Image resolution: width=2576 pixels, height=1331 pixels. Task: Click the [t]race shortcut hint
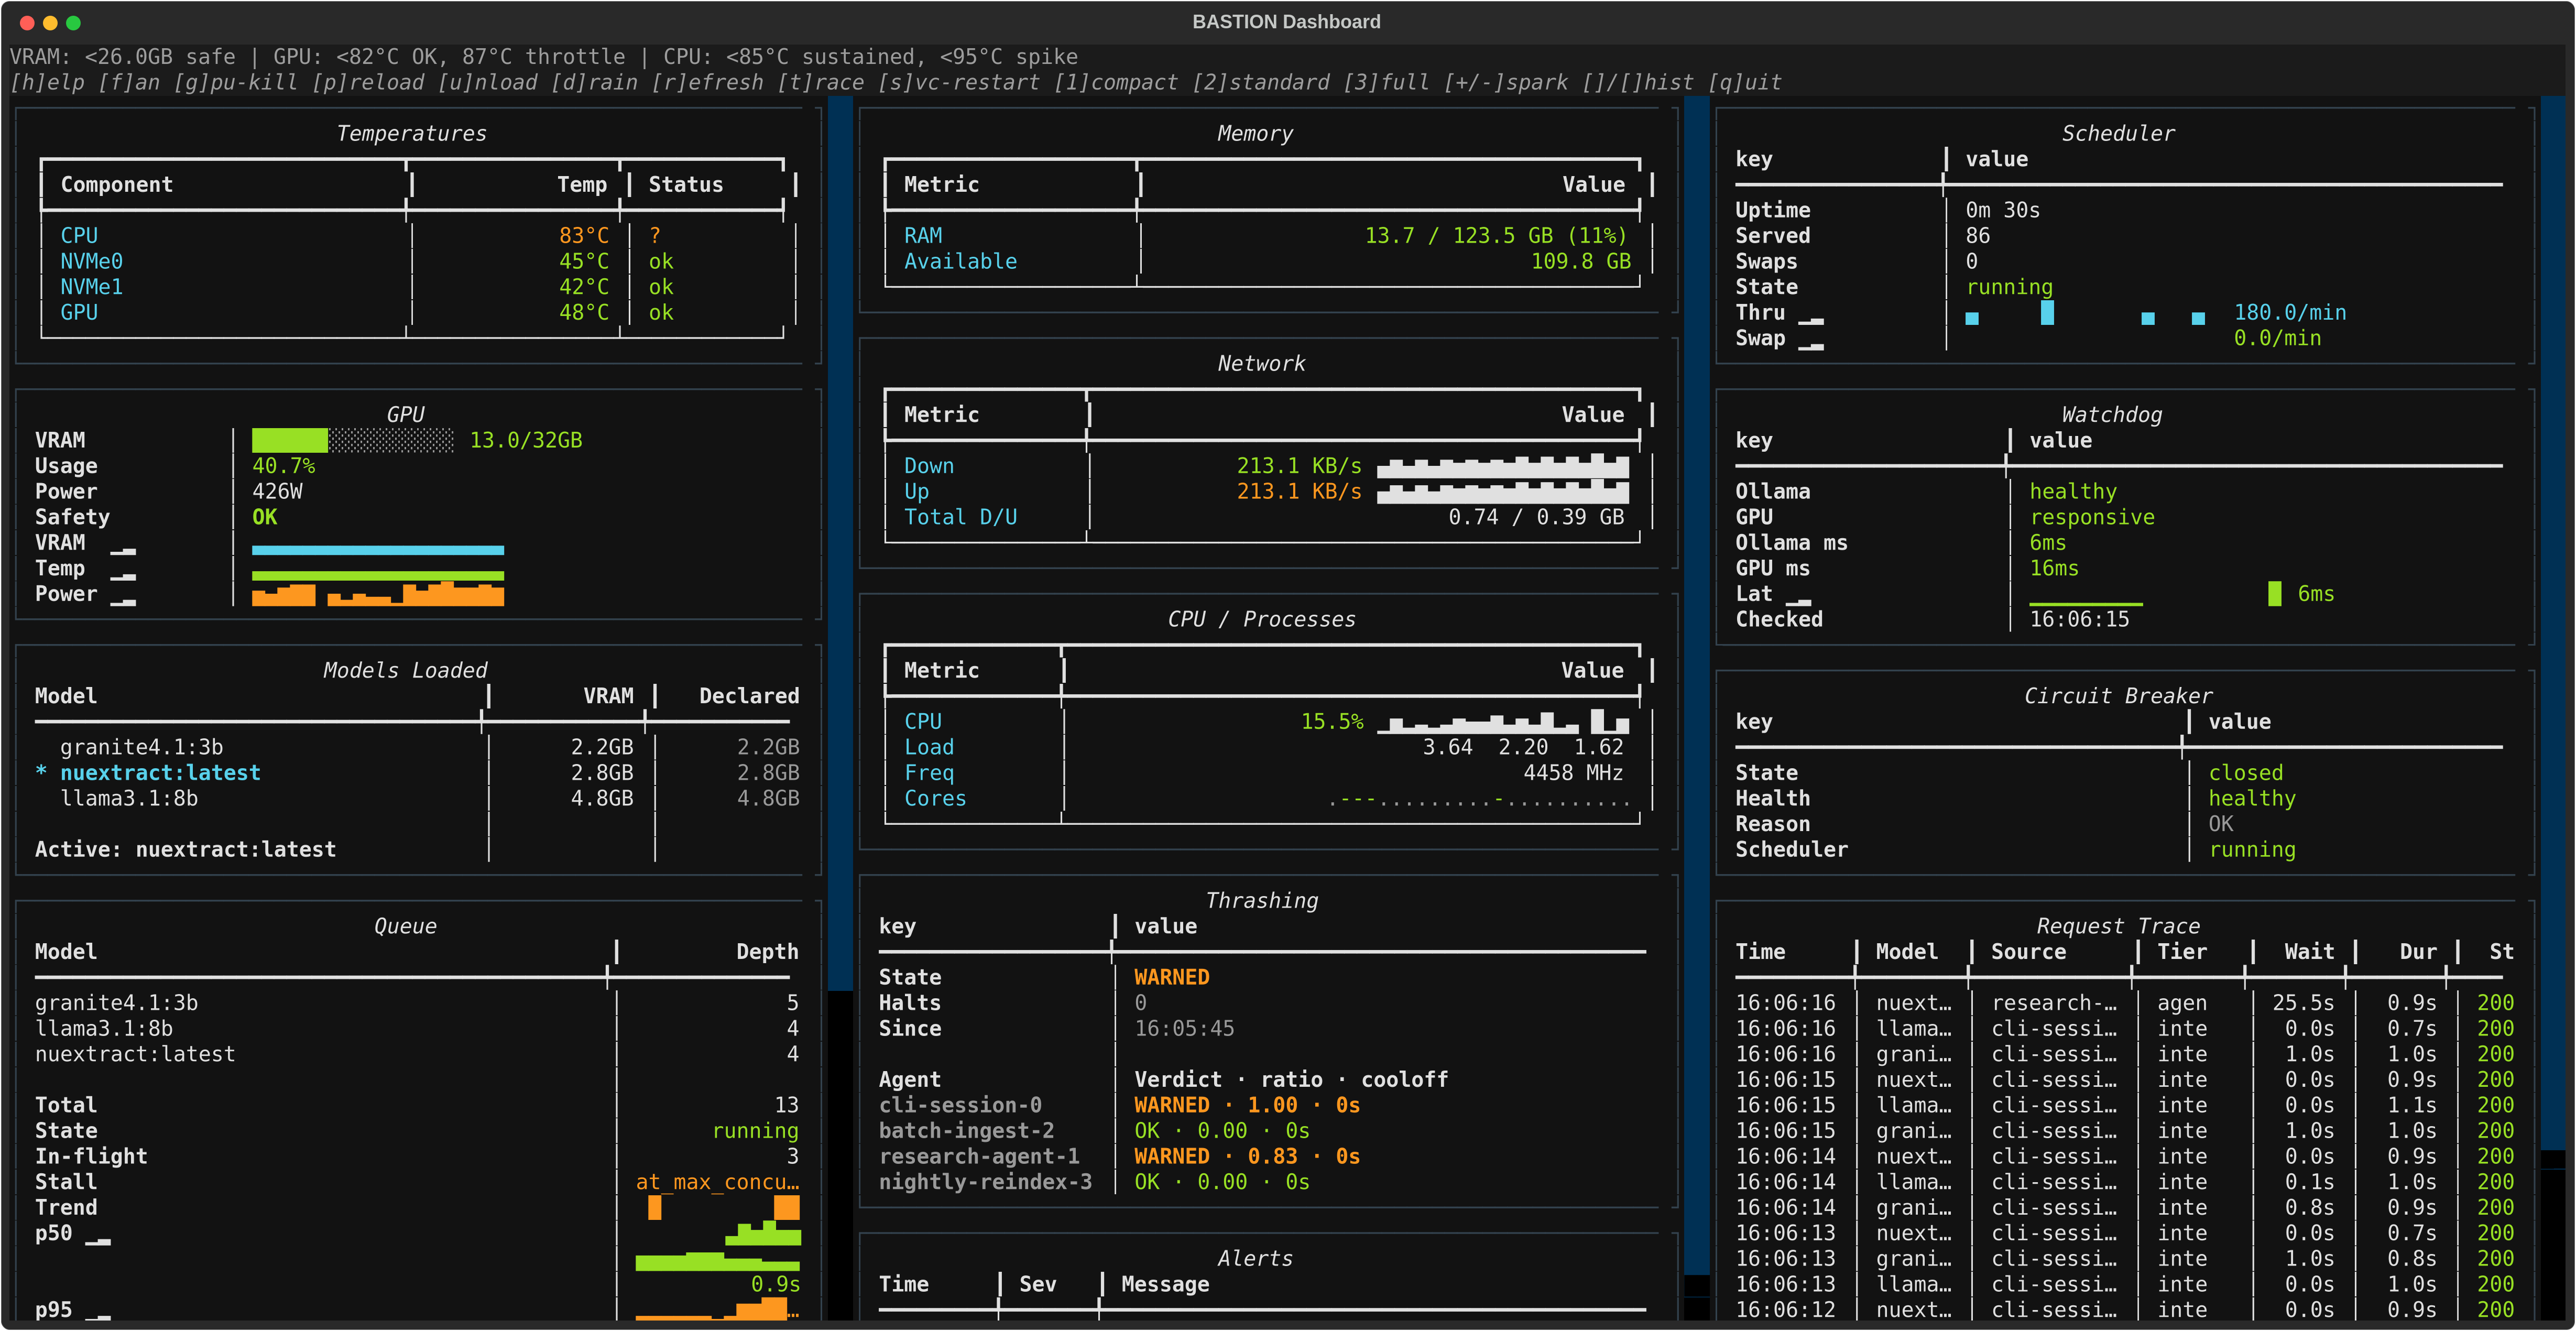coord(821,82)
